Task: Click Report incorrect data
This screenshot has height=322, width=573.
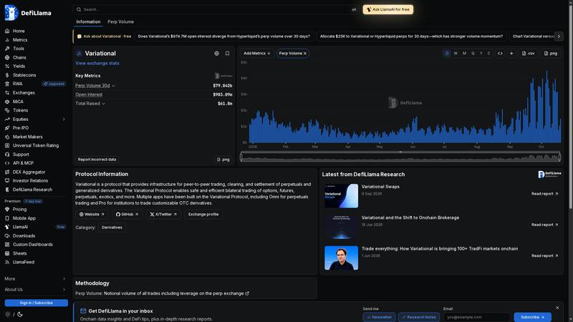Action: point(97,160)
